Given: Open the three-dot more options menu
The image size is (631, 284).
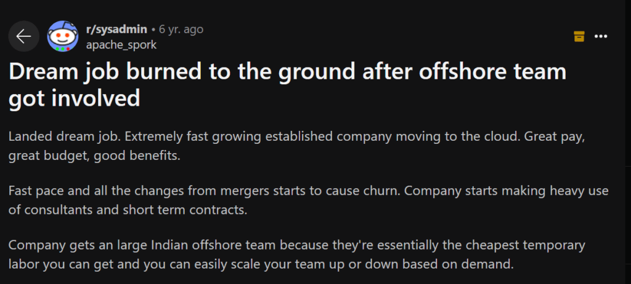Looking at the screenshot, I should pyautogui.click(x=601, y=36).
